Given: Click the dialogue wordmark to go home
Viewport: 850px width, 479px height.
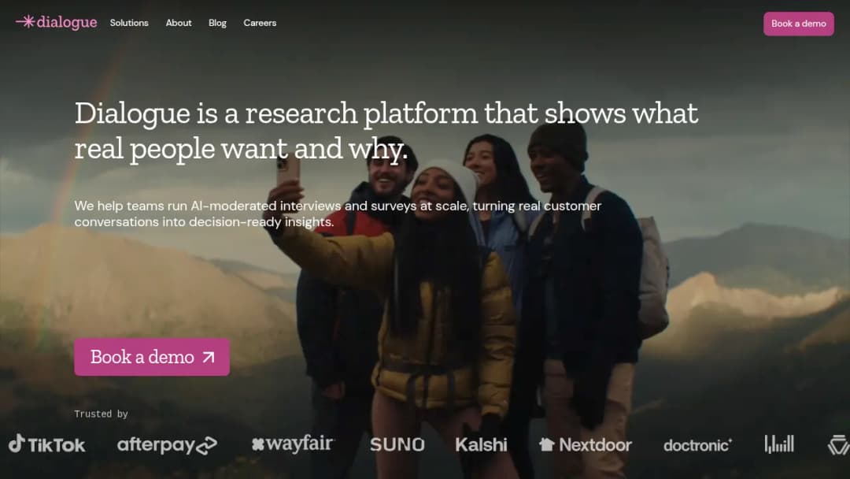Looking at the screenshot, I should click(x=67, y=22).
